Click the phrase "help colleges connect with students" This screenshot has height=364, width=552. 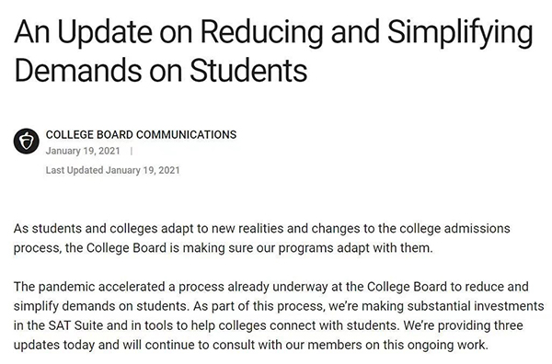pyautogui.click(x=295, y=325)
